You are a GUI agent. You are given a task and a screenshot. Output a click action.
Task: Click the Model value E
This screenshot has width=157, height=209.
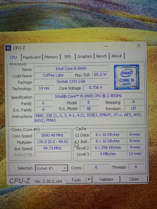[89, 102]
